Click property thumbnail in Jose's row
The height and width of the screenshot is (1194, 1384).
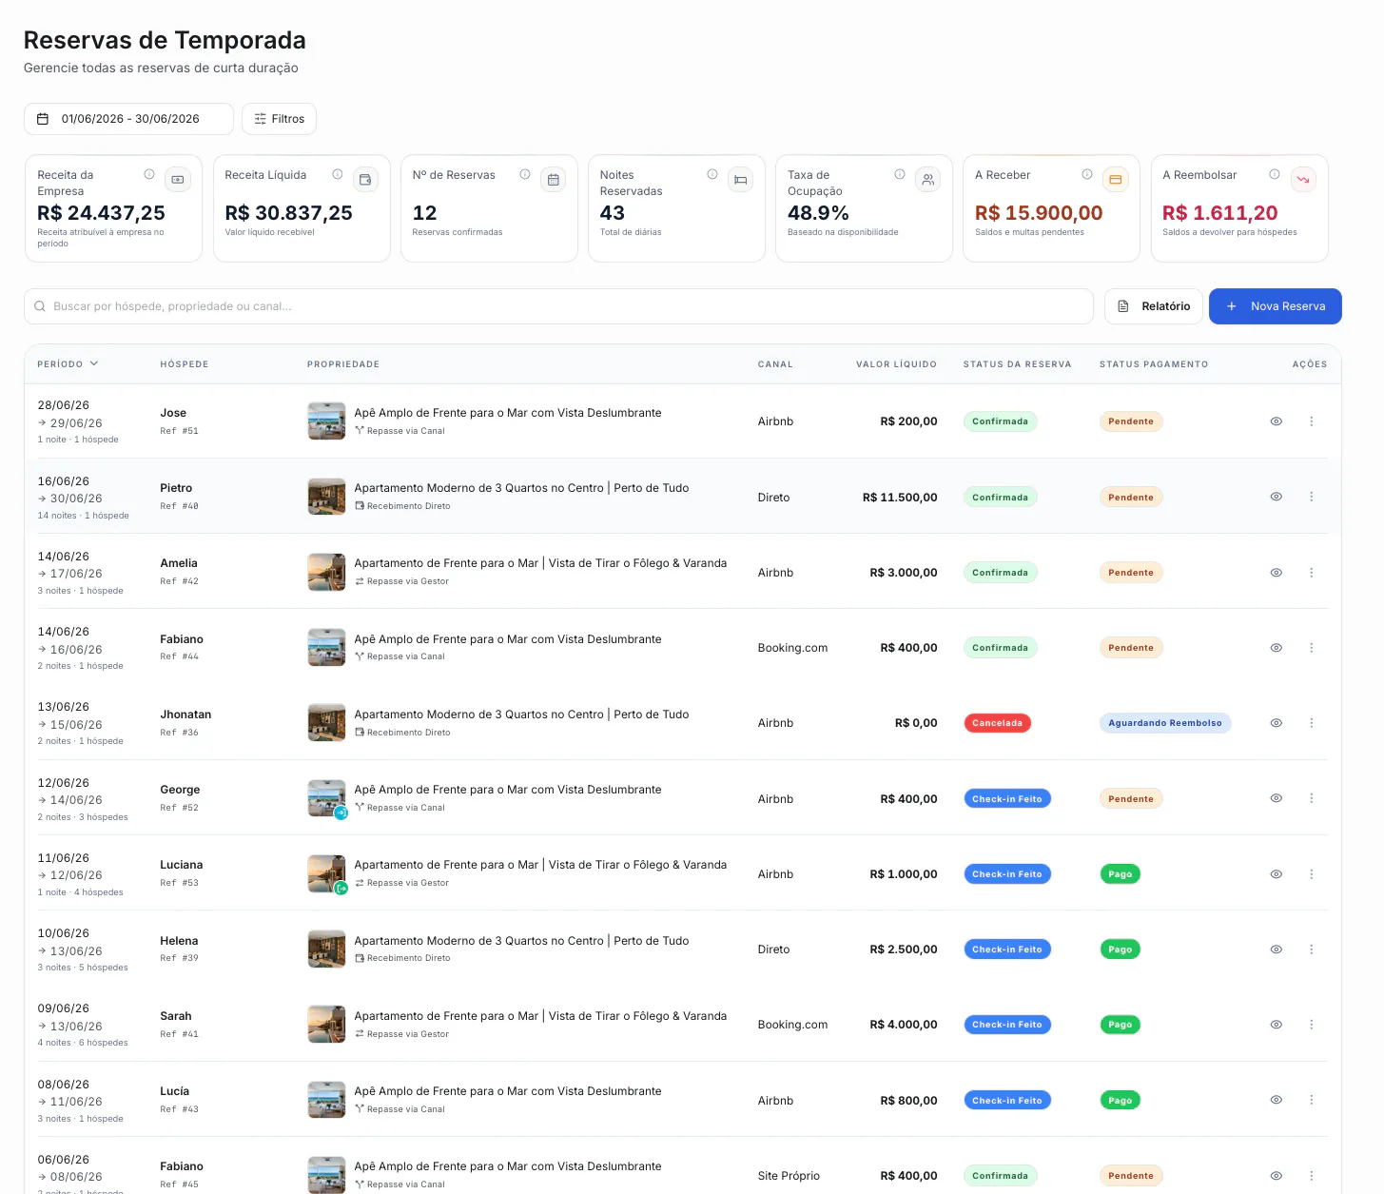point(326,421)
